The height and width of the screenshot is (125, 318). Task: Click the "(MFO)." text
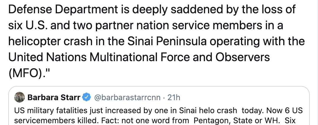tap(28, 72)
